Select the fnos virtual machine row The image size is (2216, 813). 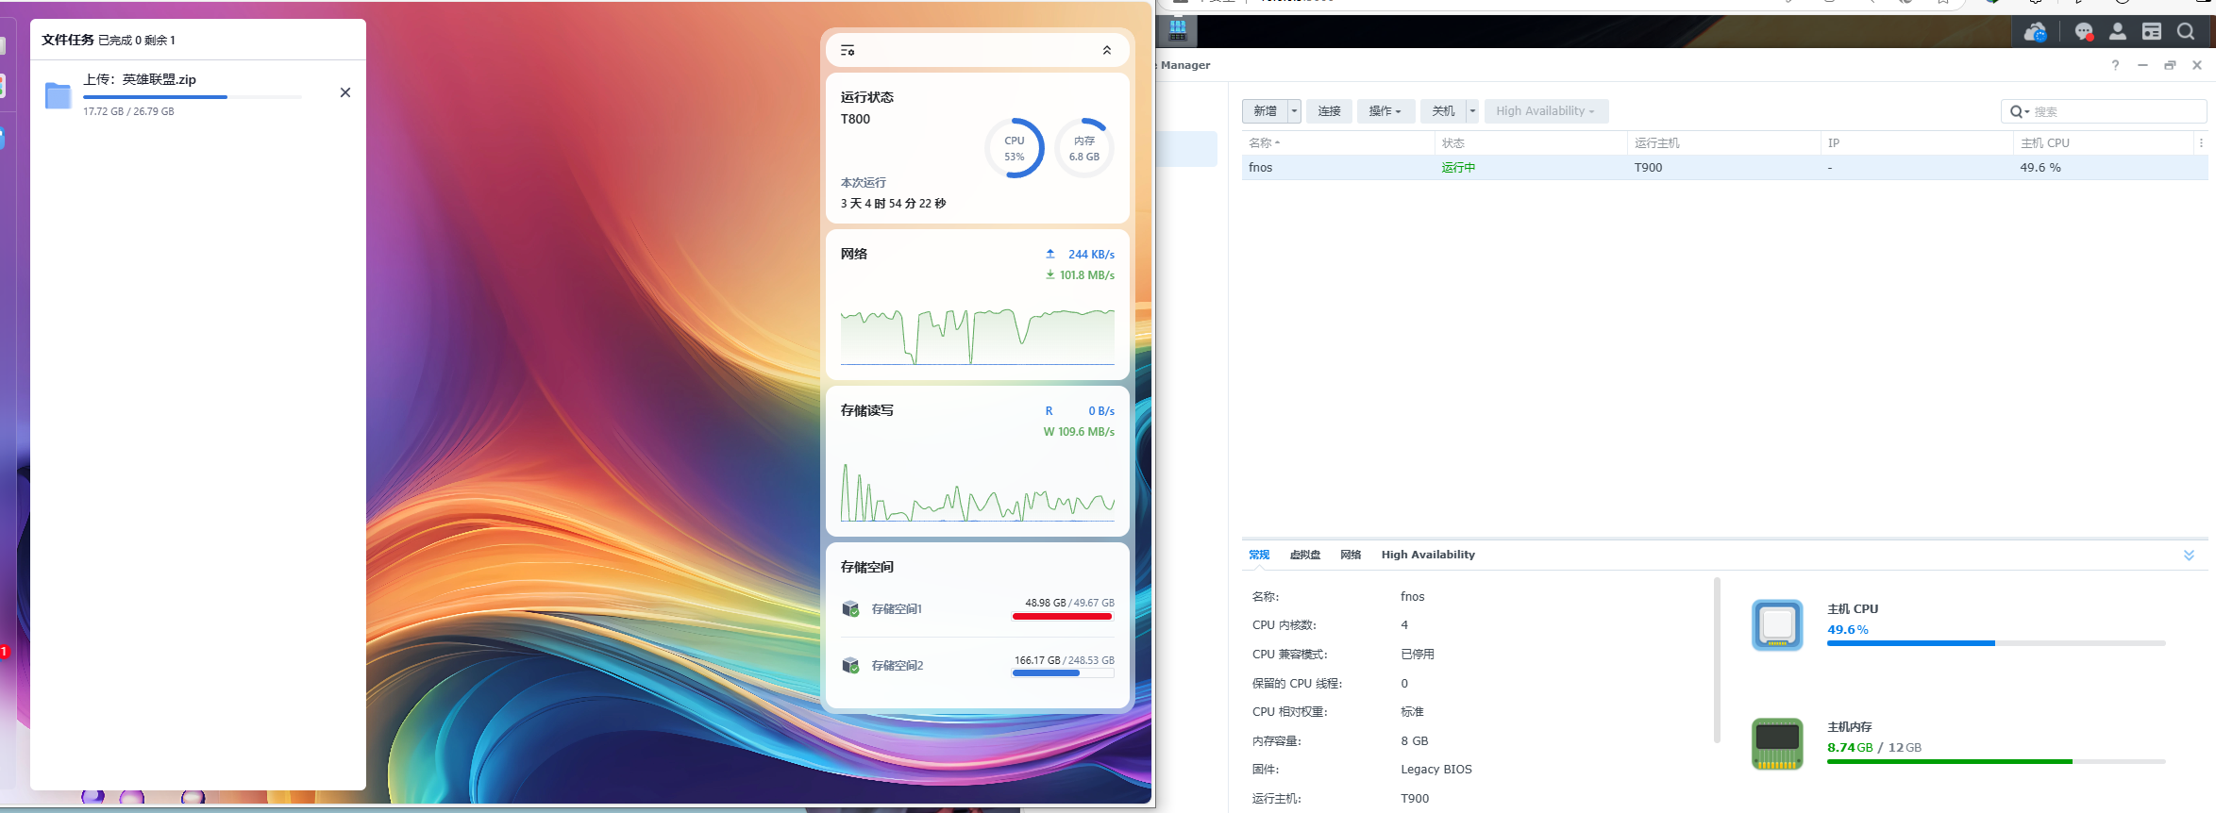point(1724,167)
